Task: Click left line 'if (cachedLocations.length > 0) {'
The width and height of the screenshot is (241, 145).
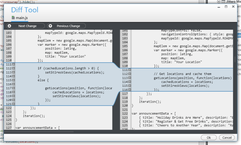Action: (68, 68)
